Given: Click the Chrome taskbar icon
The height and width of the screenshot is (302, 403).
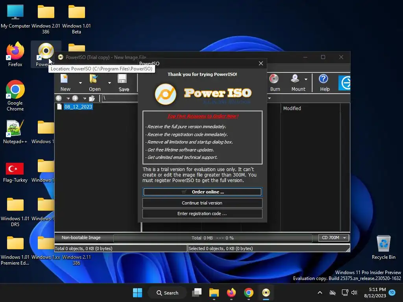Looking at the screenshot, I should 249,293.
